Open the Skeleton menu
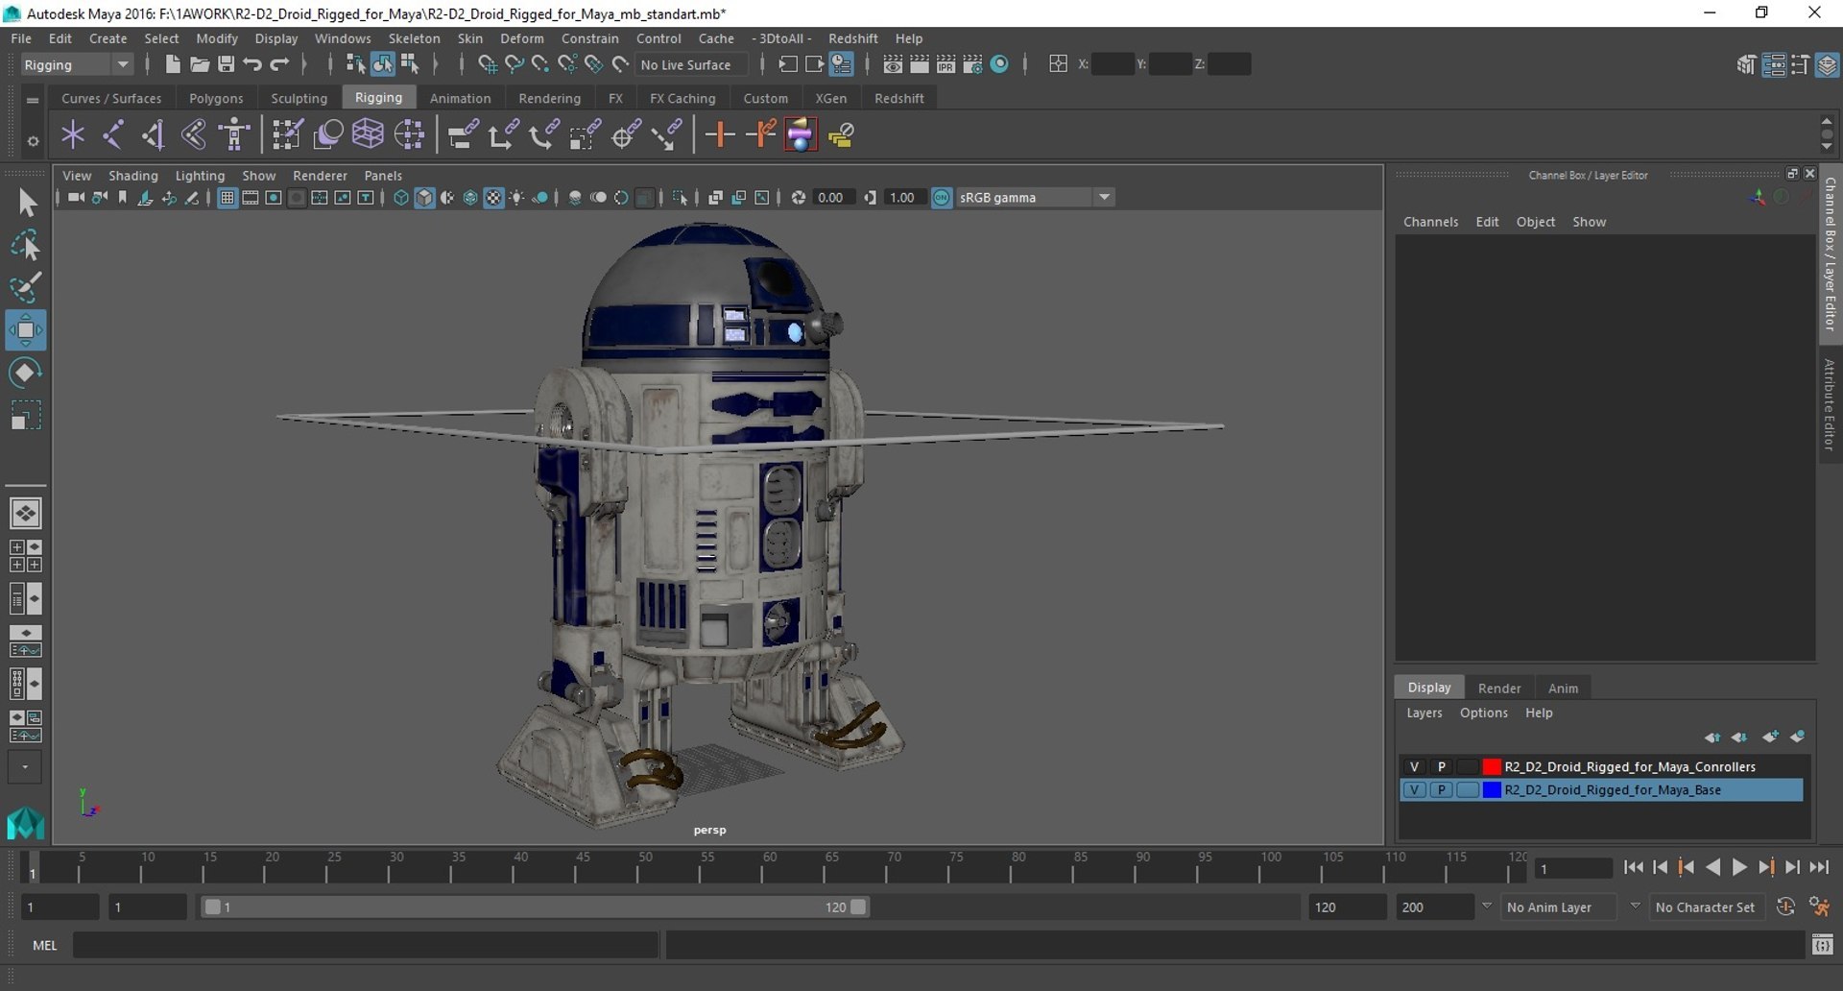The width and height of the screenshot is (1843, 991). point(414,38)
